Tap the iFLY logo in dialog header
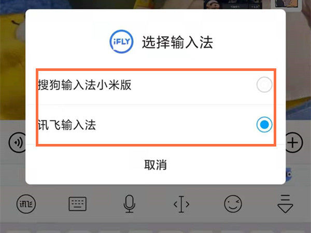Screen dimensions: 311x233 click(x=121, y=41)
